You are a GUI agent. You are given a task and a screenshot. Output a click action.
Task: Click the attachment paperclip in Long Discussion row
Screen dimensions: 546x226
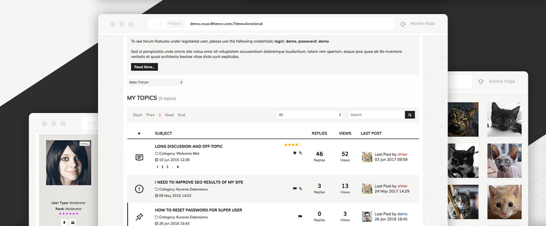tap(301, 153)
